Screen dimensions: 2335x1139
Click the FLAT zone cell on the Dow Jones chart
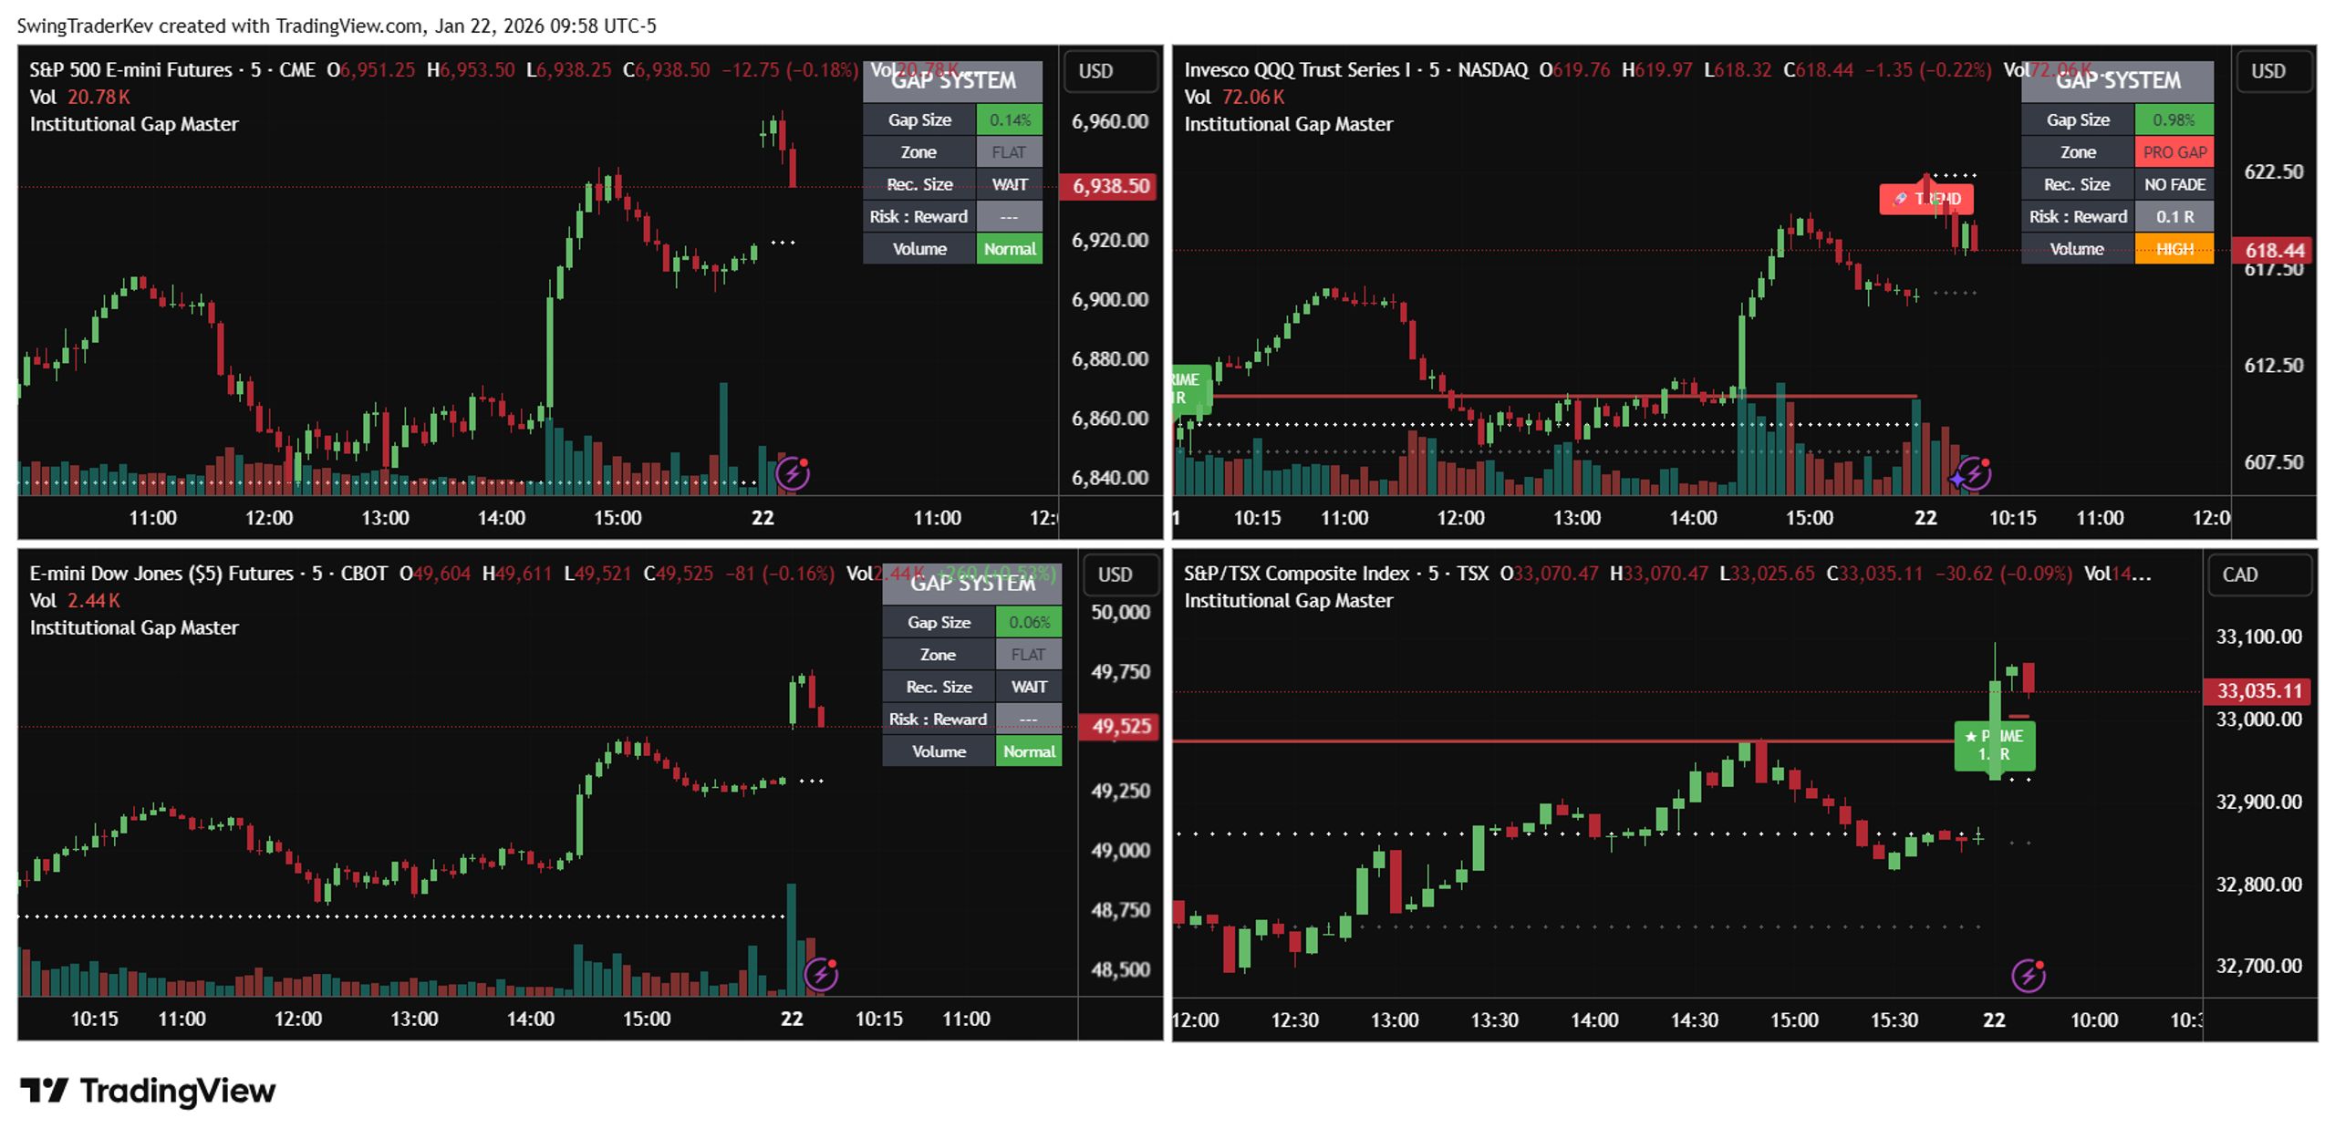click(1029, 655)
